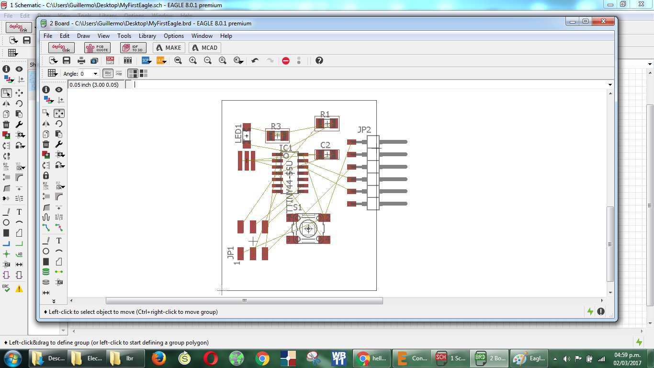Image resolution: width=654 pixels, height=368 pixels.
Task: Open the View menu in Board window
Action: [103, 35]
